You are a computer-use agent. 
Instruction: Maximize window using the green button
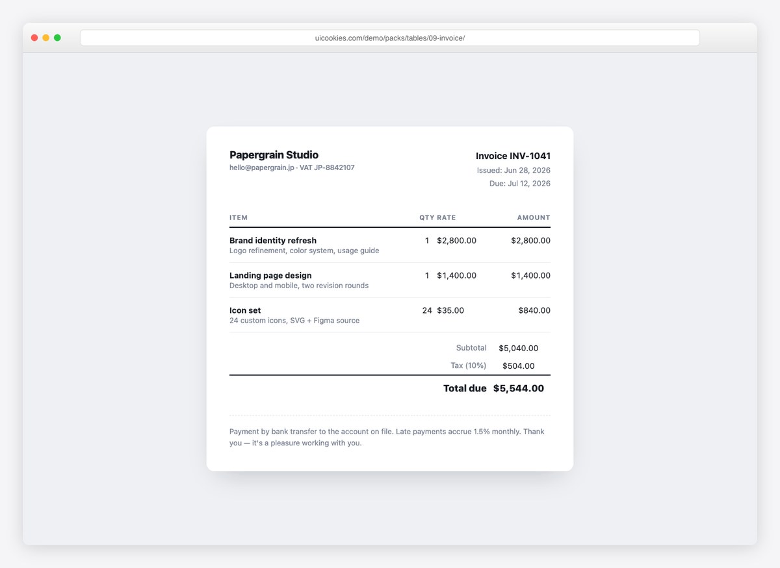tap(57, 38)
